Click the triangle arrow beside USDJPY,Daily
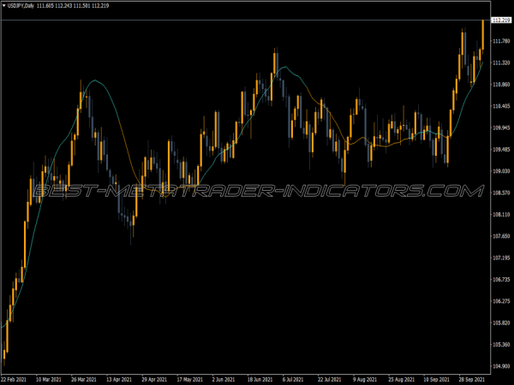Screen dimensions: 514x385 pos(4,5)
